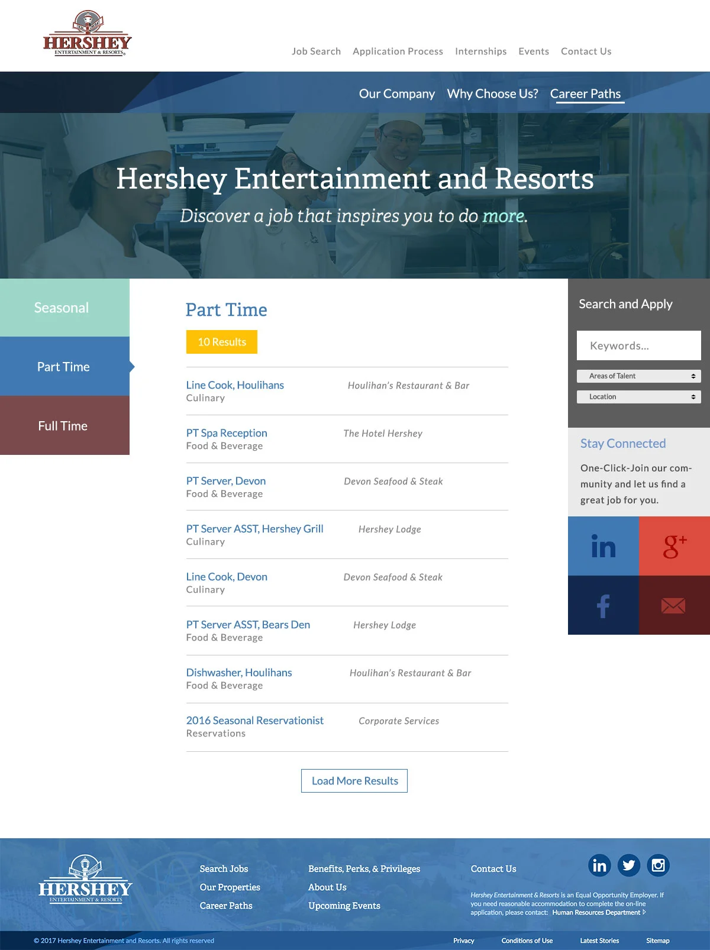Image resolution: width=710 pixels, height=950 pixels.
Task: Click the Human Resources Department link
Action: 596,913
